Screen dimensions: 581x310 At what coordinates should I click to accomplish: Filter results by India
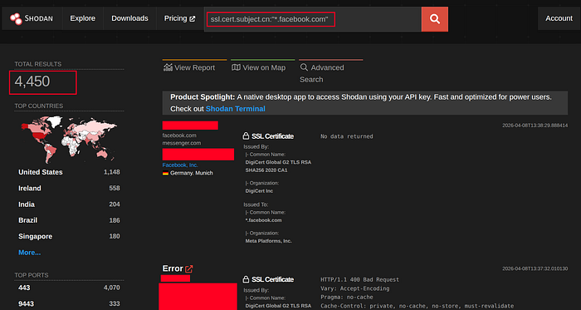(27, 204)
